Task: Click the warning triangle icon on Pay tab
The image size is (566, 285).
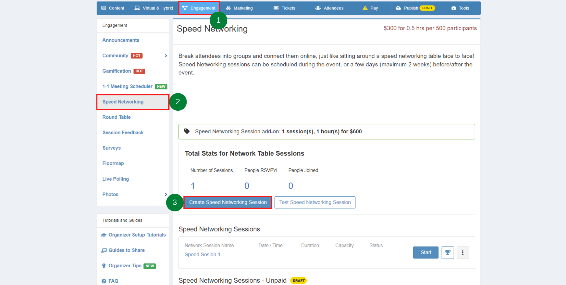Action: pyautogui.click(x=365, y=8)
